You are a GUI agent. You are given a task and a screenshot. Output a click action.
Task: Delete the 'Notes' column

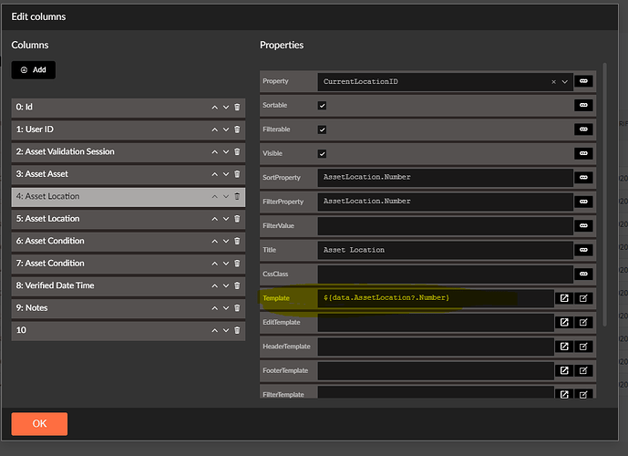(237, 308)
